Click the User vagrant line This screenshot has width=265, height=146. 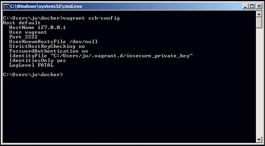pos(28,32)
